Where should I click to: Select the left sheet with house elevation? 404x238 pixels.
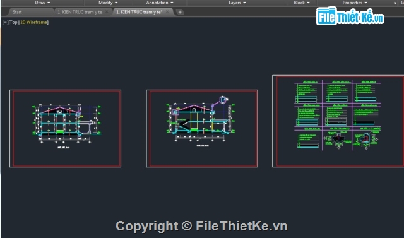[65, 129]
